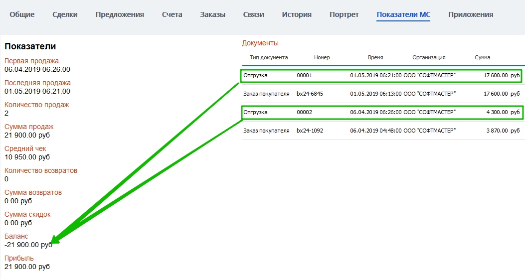This screenshot has width=525, height=279.
Task: Open customer order bx24-1092 row
Action: click(381, 131)
